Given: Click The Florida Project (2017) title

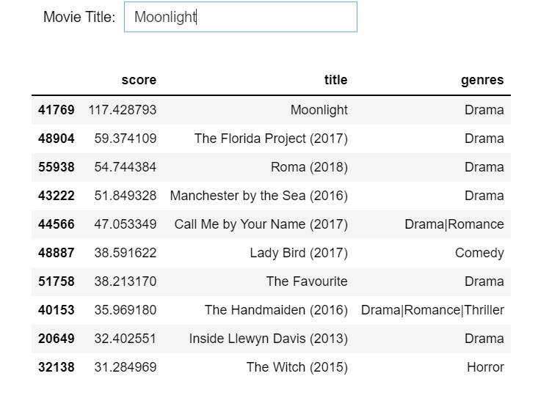Looking at the screenshot, I should click(x=271, y=139).
